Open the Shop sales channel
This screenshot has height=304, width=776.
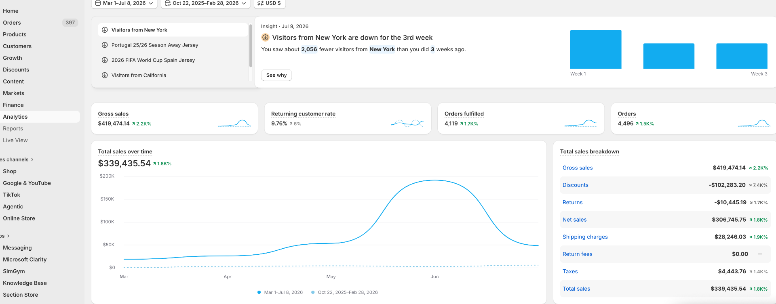coord(10,171)
